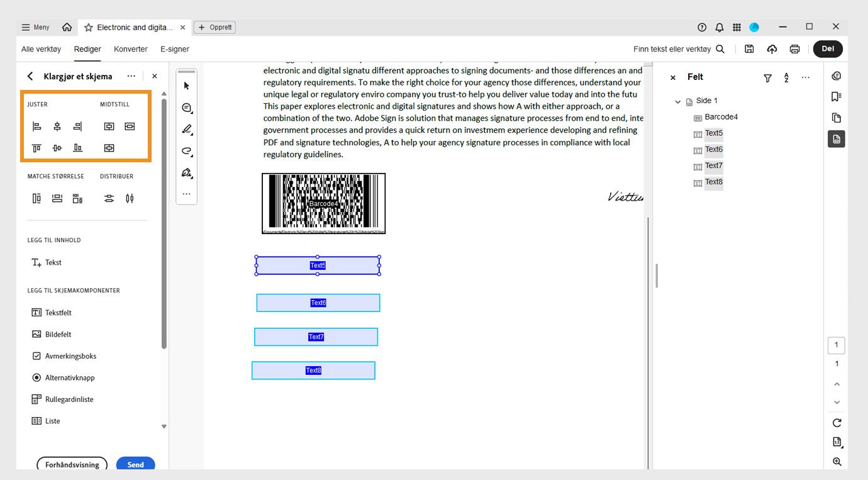Align selected fields to the left edge
868x480 pixels.
point(36,126)
